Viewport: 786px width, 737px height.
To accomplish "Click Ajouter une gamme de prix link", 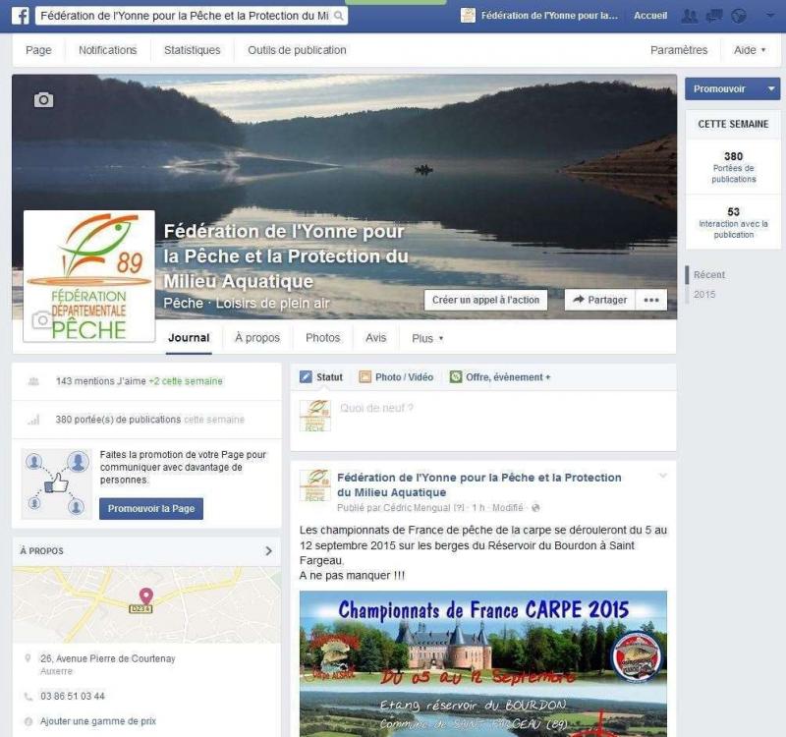I will 98,721.
